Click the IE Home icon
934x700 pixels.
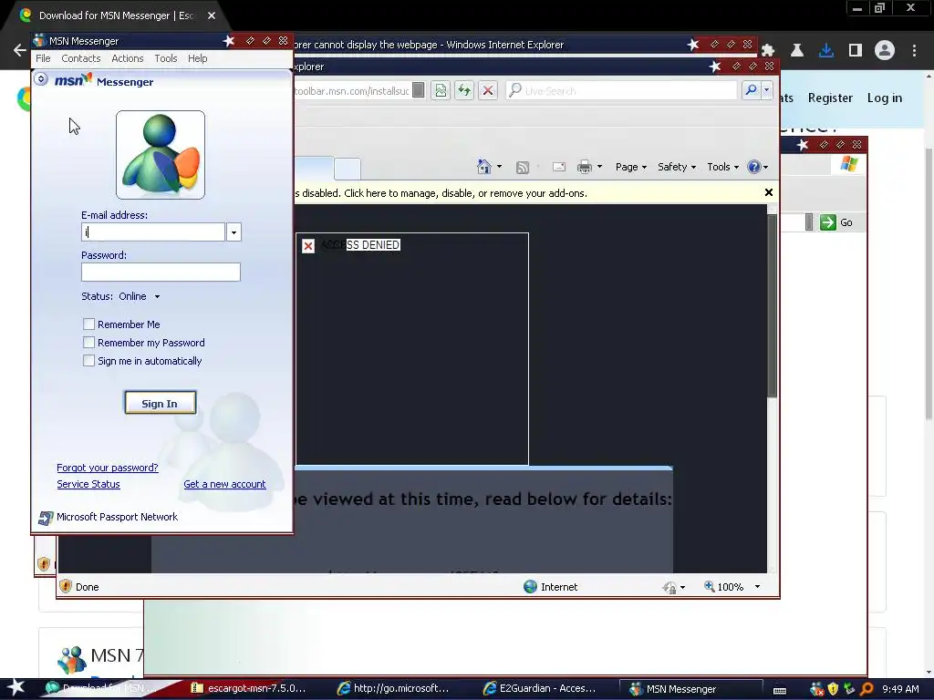point(484,167)
